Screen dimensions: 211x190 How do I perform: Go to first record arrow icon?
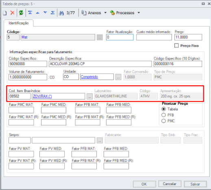click(x=30, y=13)
